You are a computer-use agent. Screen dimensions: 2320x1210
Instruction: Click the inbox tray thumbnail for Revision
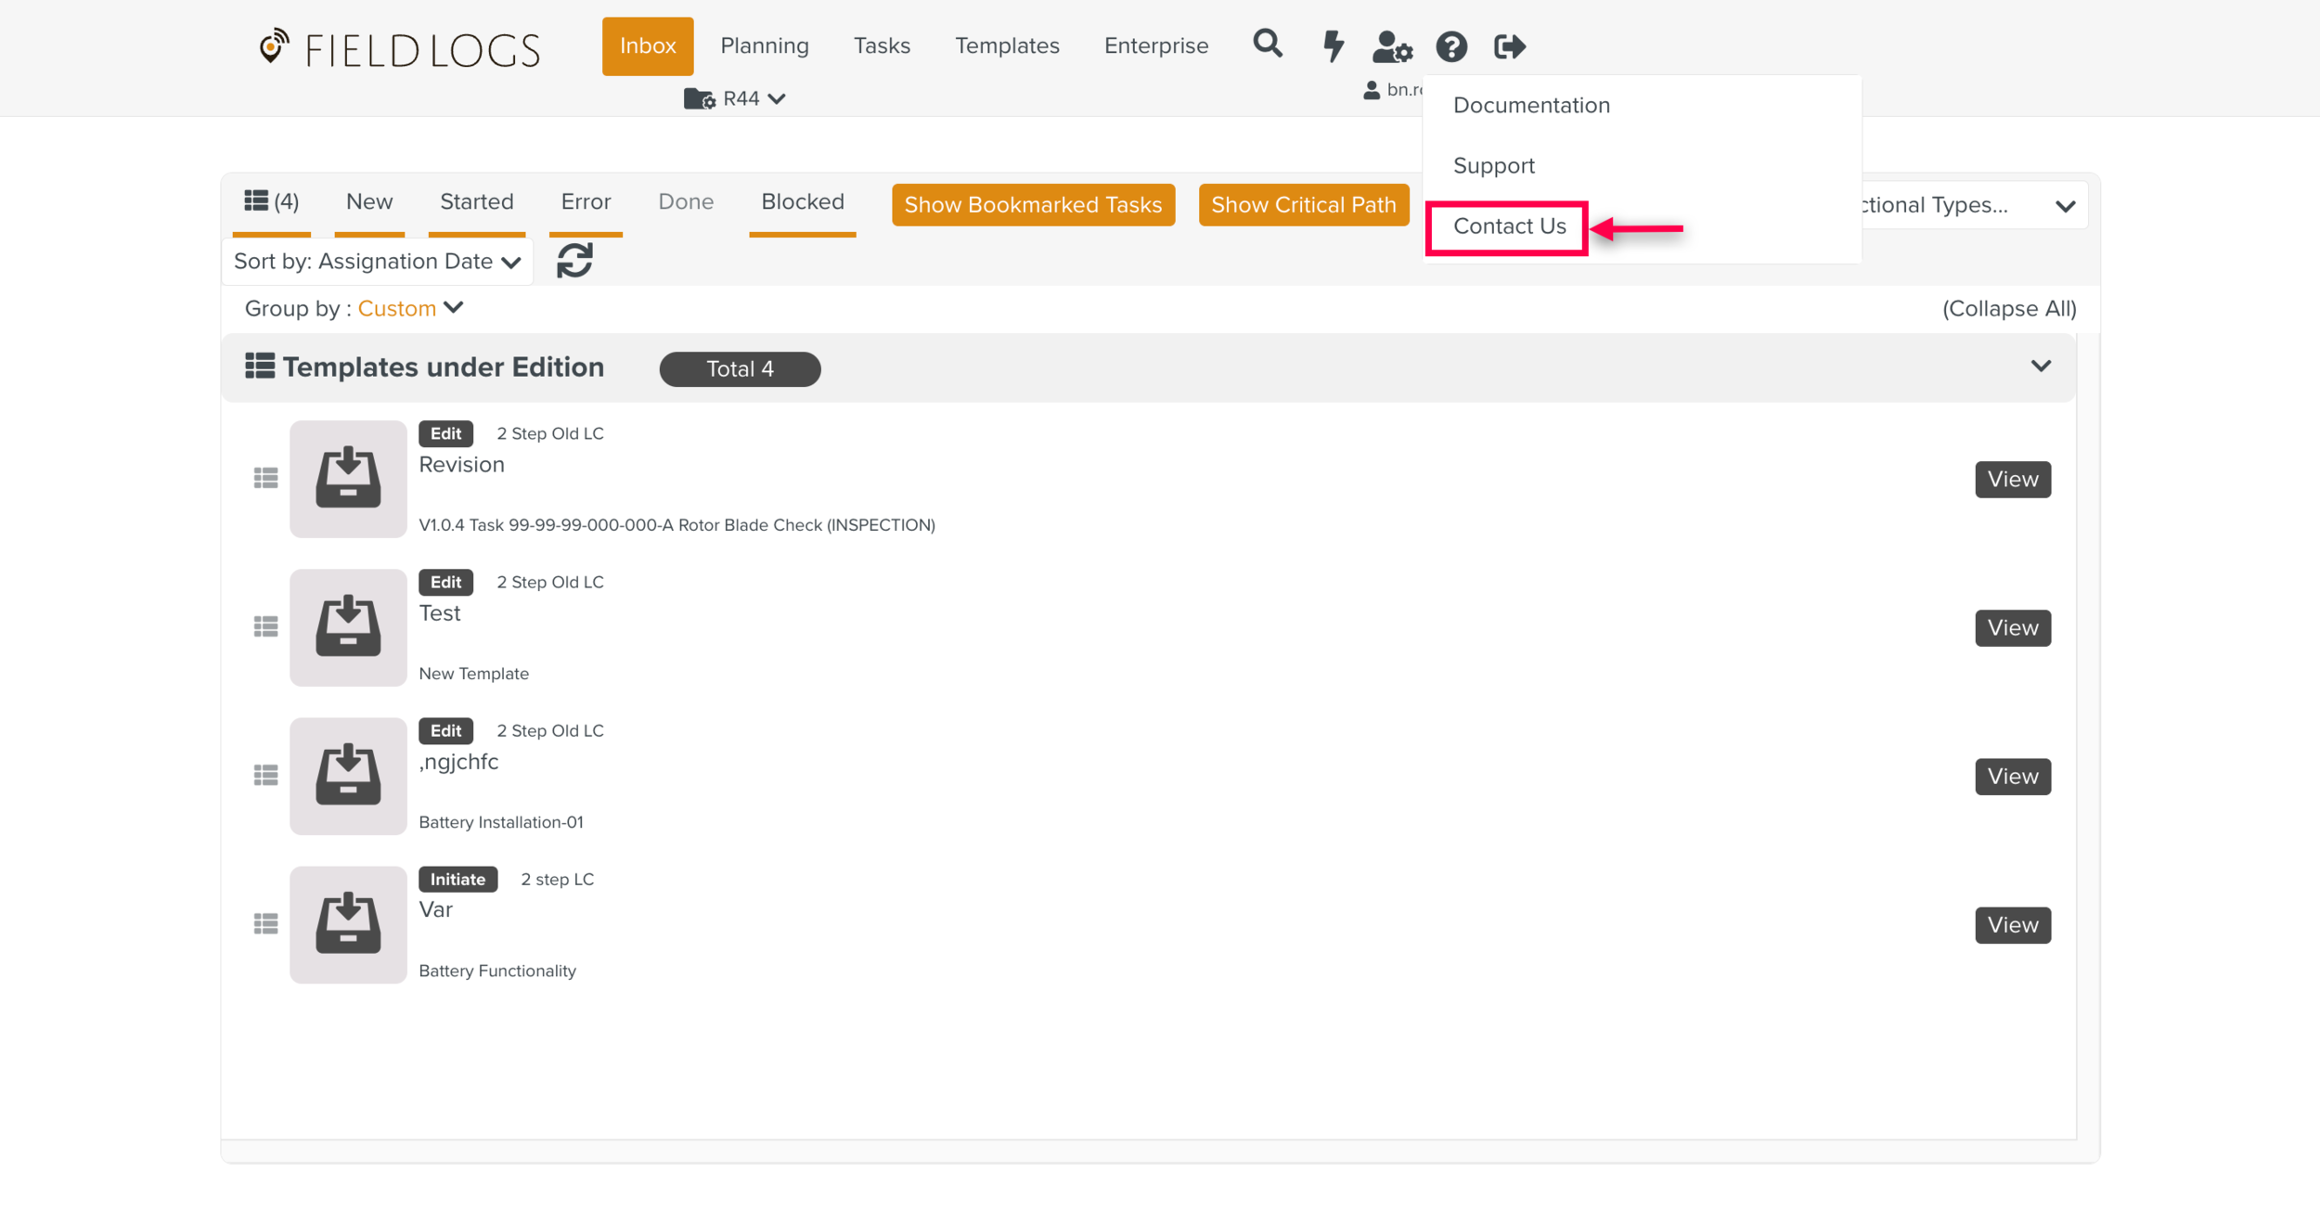[x=348, y=479]
